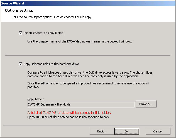This screenshot has height=138, width=176.
Task: Confirm the options with OK
Action: (x=126, y=131)
